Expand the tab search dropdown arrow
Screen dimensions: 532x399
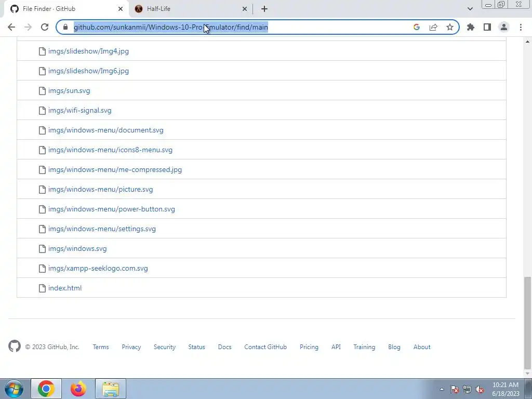[x=470, y=9]
